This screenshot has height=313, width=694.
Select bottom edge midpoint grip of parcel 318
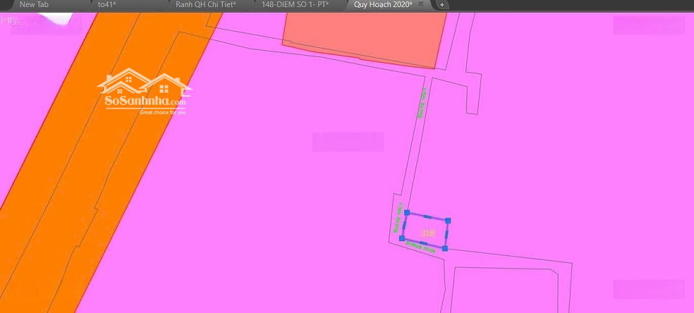pyautogui.click(x=423, y=243)
